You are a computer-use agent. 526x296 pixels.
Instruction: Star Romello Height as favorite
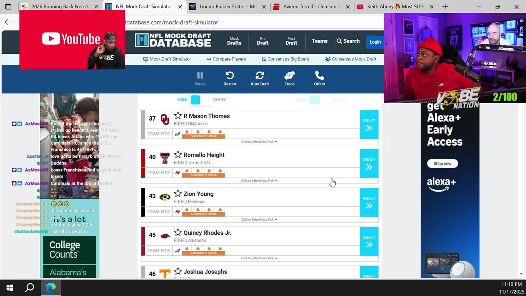tap(178, 155)
